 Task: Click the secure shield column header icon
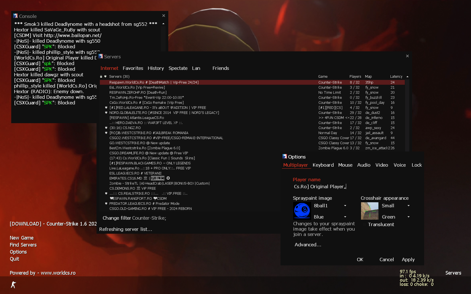(105, 77)
